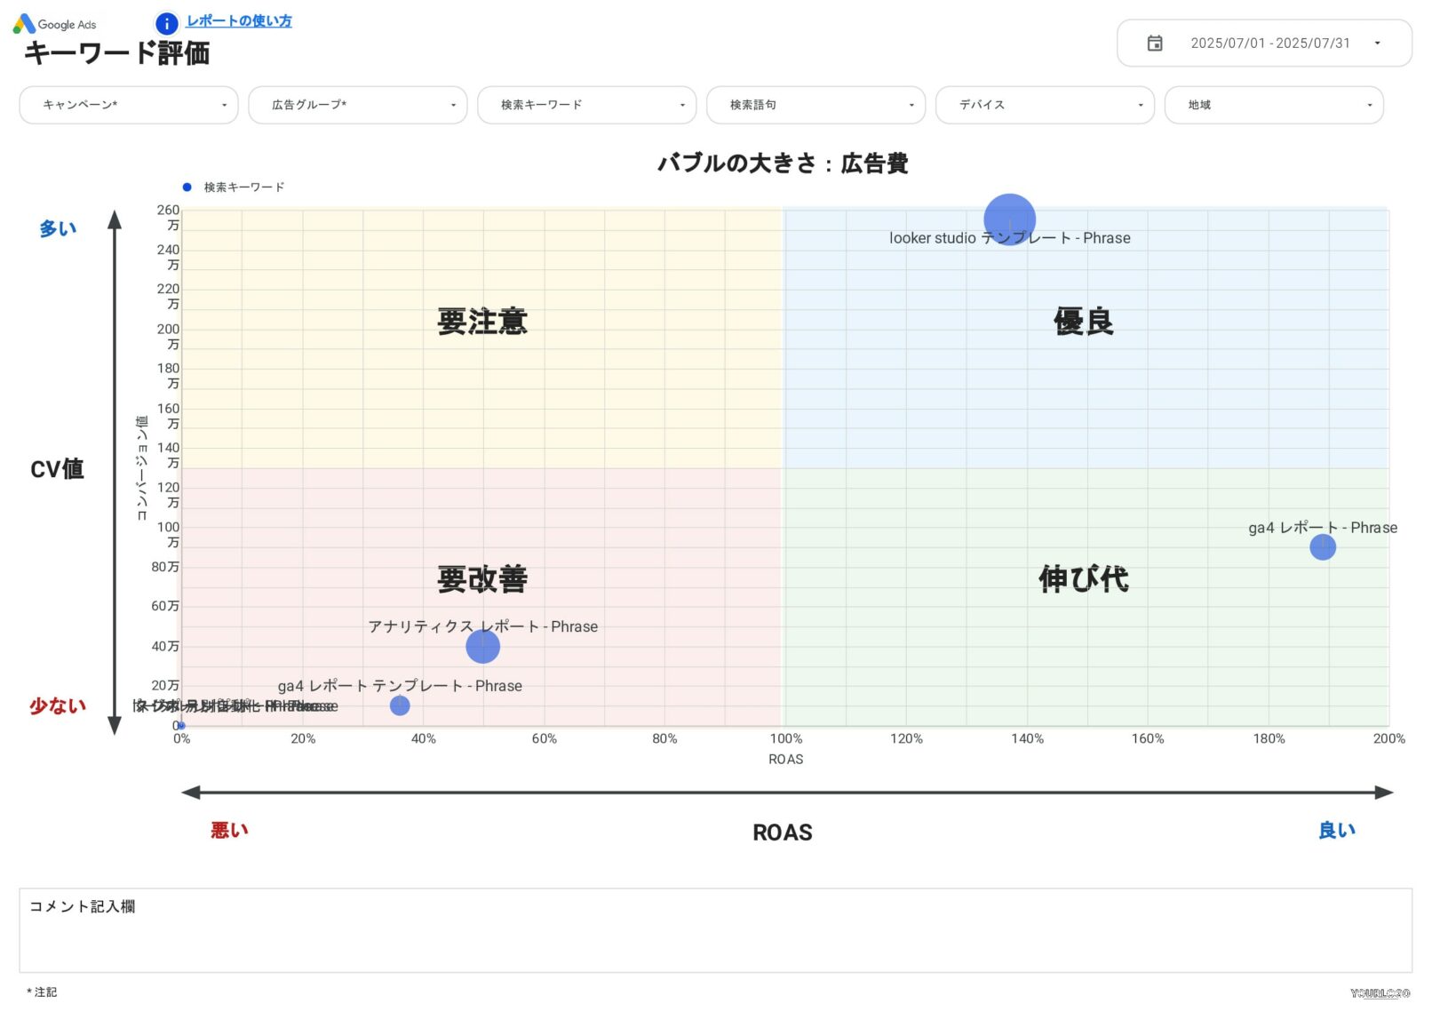Select the ga4 レポート テンプレート bubble

click(x=399, y=705)
